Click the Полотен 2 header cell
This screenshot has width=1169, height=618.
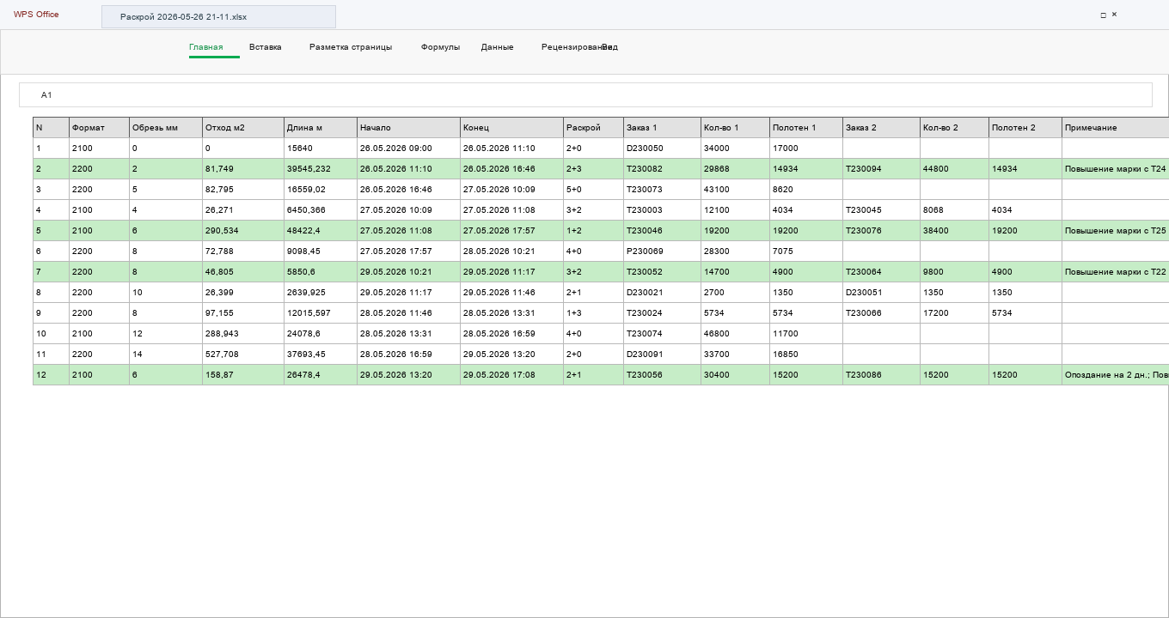[1025, 128]
